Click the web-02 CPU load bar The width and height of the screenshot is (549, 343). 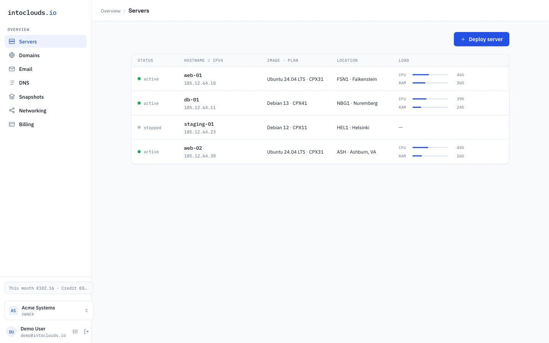430,147
